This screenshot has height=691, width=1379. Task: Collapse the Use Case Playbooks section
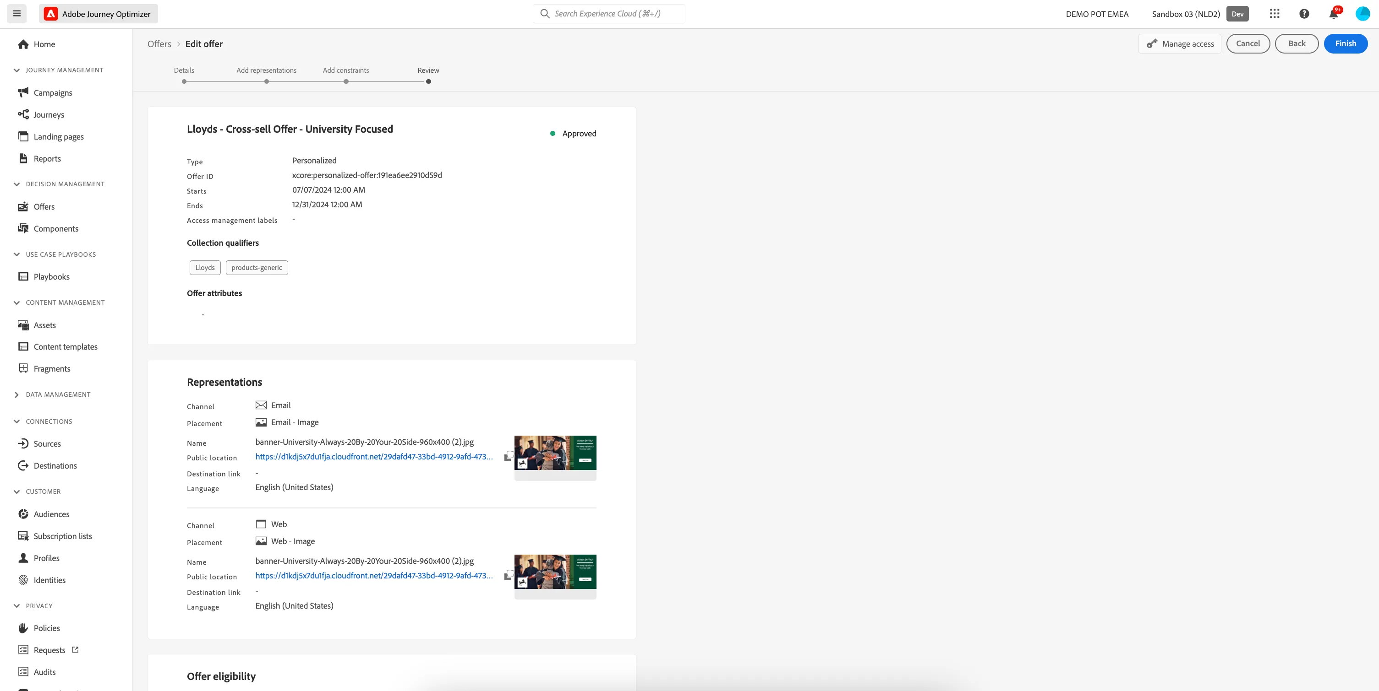[x=16, y=254]
